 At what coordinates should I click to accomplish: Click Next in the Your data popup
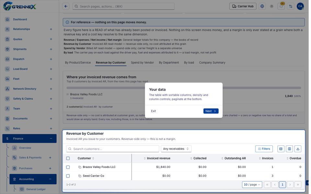211,111
